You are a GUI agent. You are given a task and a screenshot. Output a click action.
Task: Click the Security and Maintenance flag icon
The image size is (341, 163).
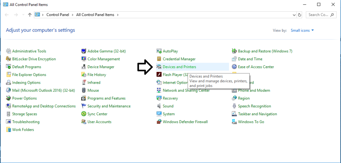[84, 106]
